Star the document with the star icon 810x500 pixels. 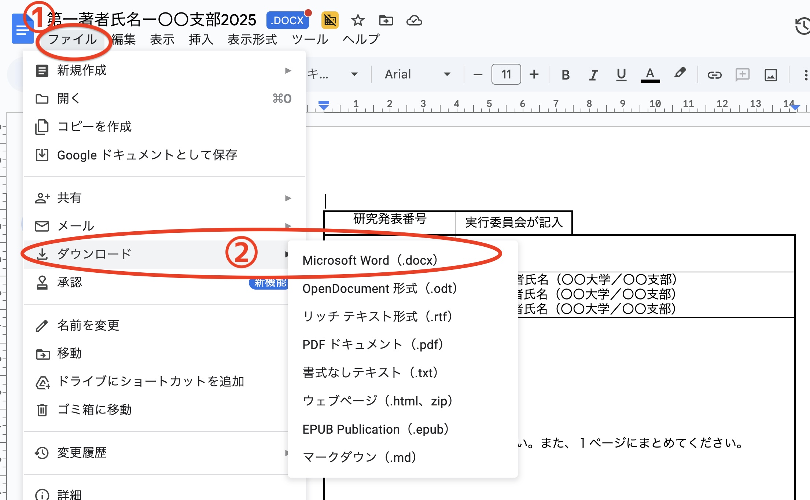(358, 20)
